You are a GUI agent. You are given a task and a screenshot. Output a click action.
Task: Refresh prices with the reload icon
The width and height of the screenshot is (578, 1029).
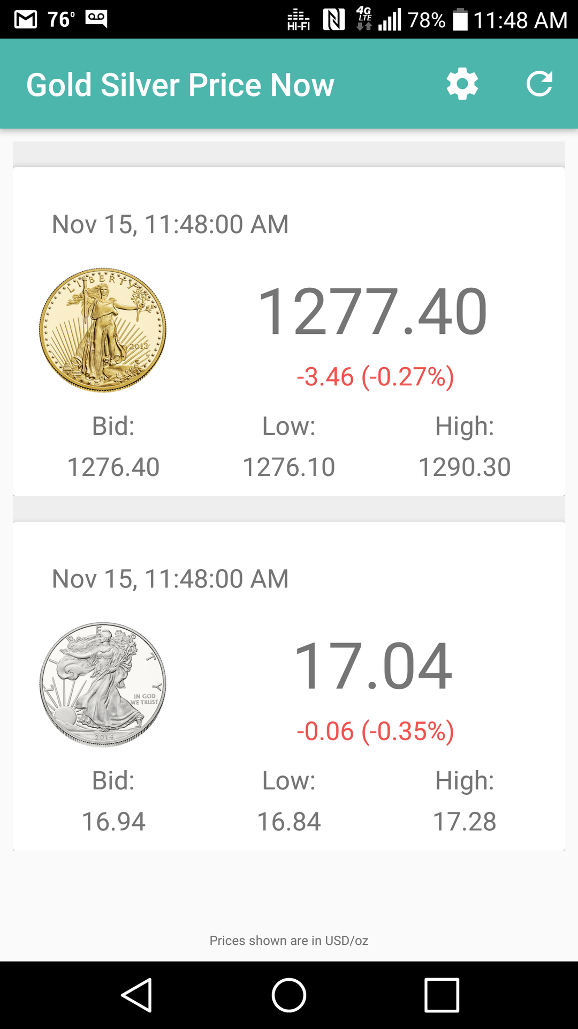[539, 84]
